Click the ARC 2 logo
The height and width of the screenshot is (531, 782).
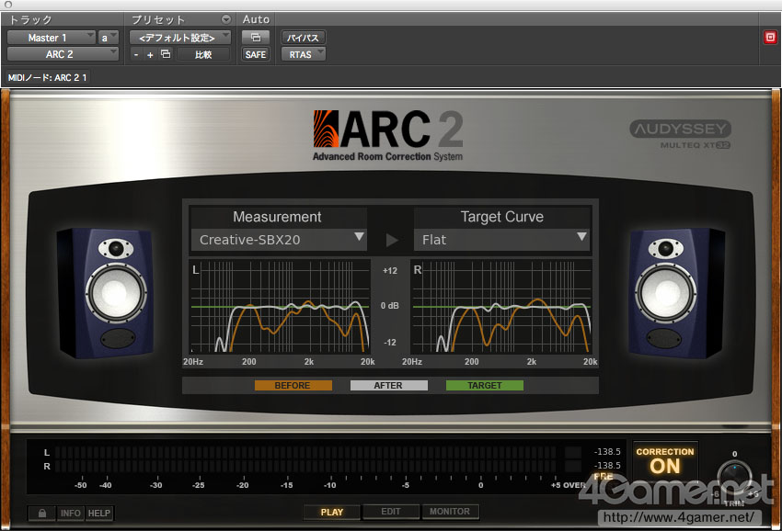(x=388, y=135)
